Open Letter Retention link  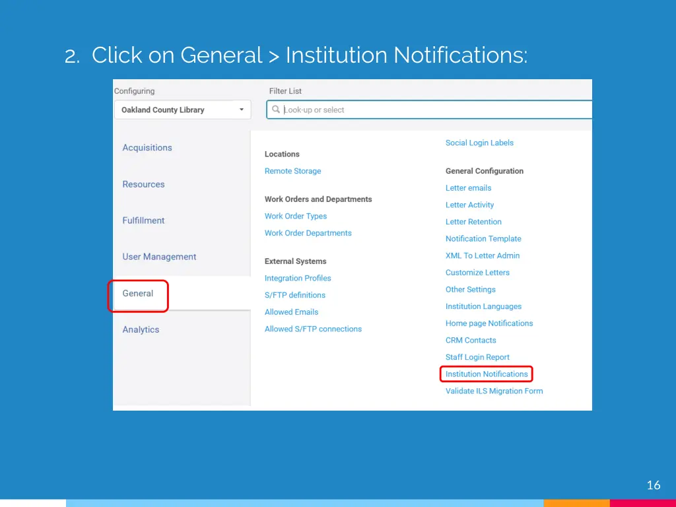[473, 222]
